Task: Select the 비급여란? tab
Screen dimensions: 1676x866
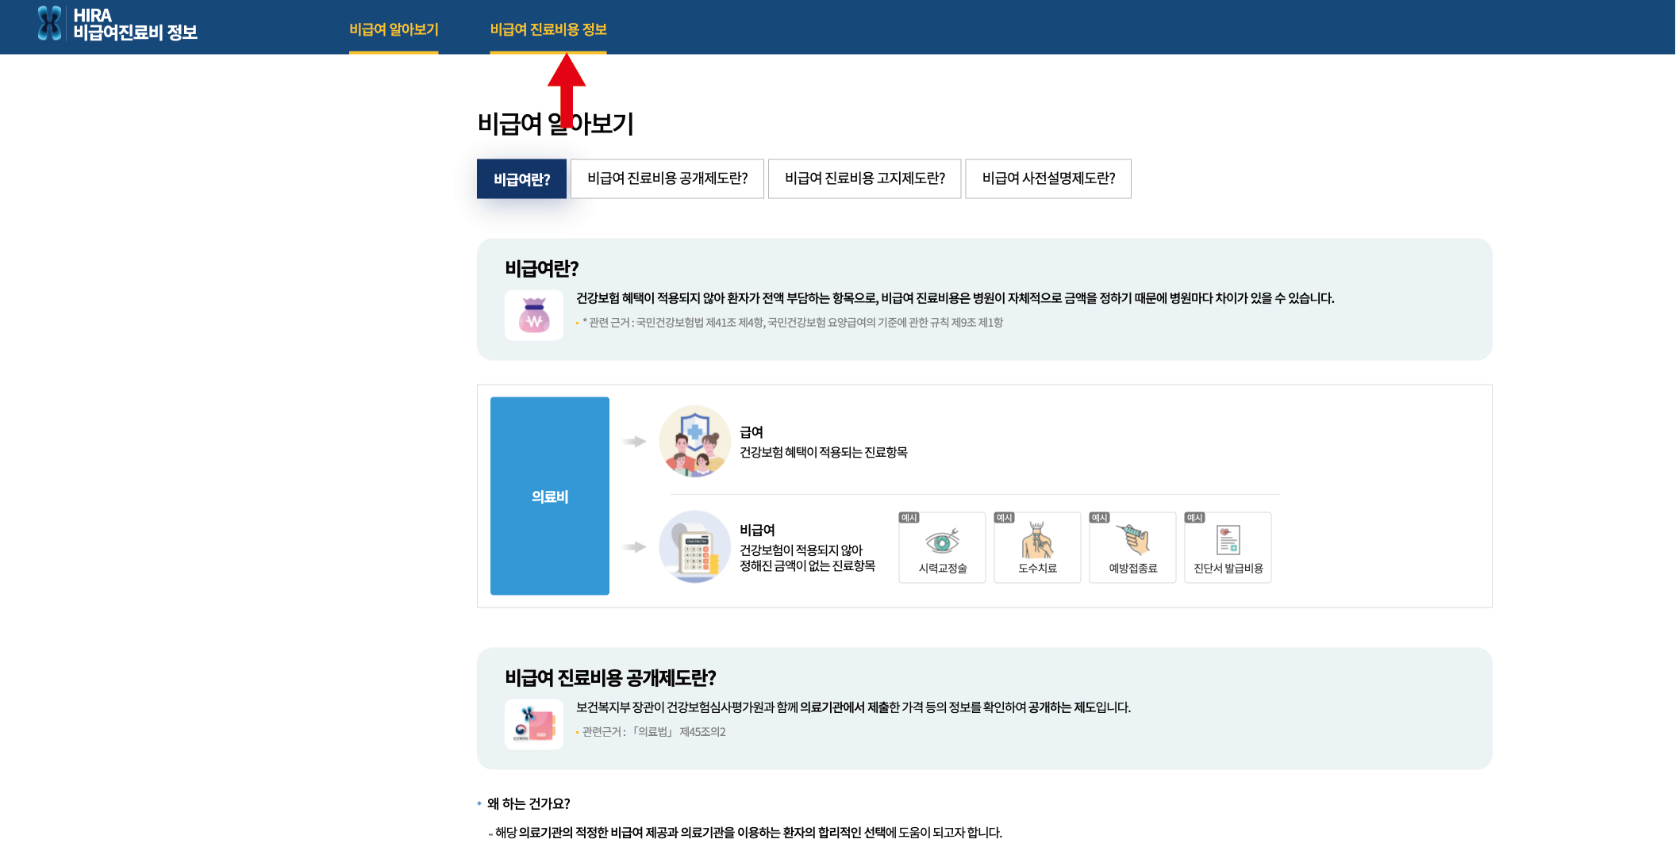Action: 521,179
